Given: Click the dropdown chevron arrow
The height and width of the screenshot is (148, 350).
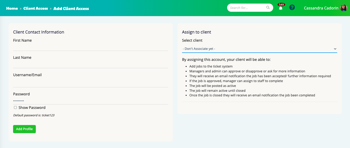Looking at the screenshot, I should (x=335, y=49).
